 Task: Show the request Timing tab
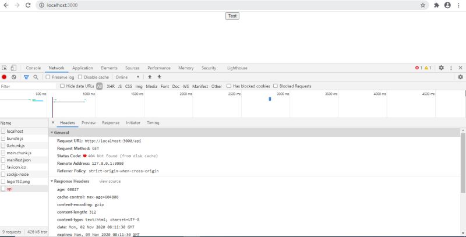click(153, 123)
